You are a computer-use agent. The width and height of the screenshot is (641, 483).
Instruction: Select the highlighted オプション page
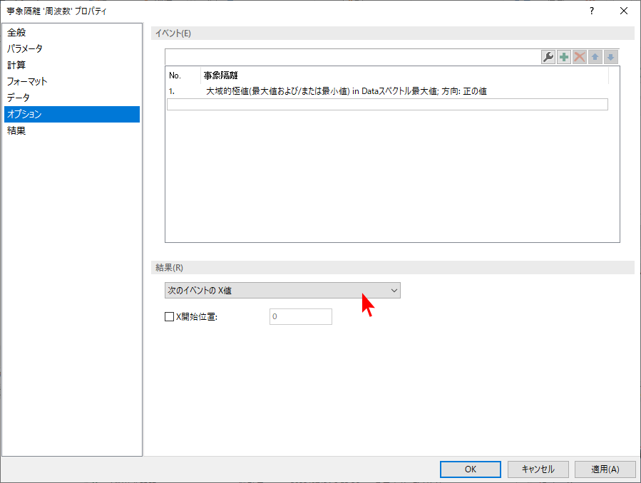pos(72,114)
